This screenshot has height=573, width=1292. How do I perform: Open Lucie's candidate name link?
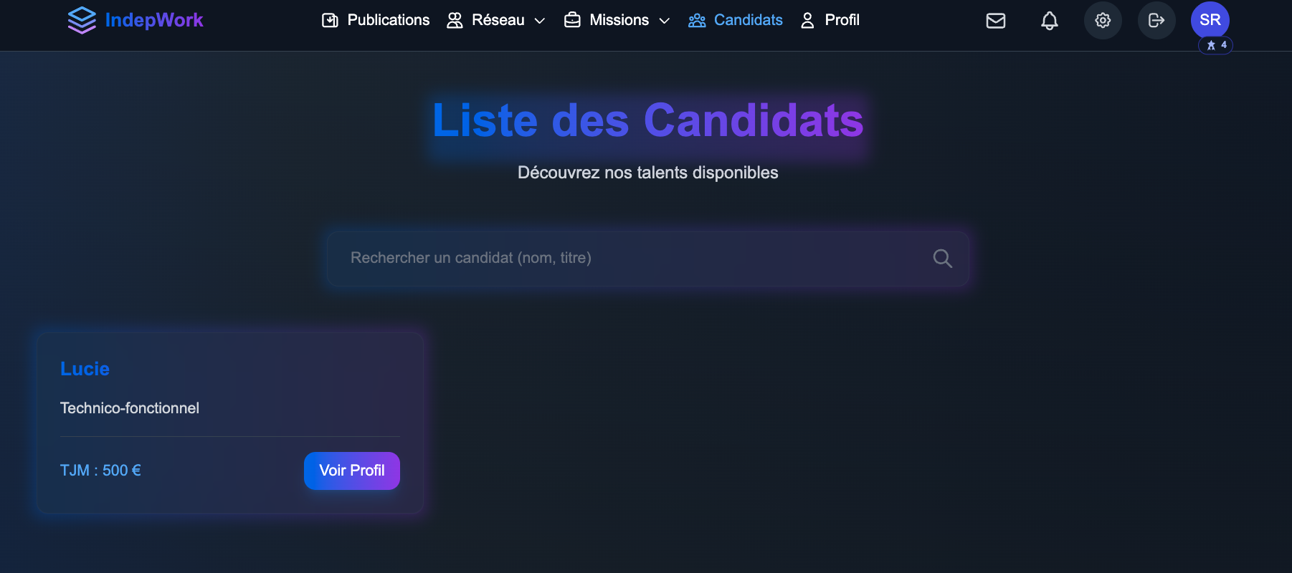pyautogui.click(x=85, y=369)
